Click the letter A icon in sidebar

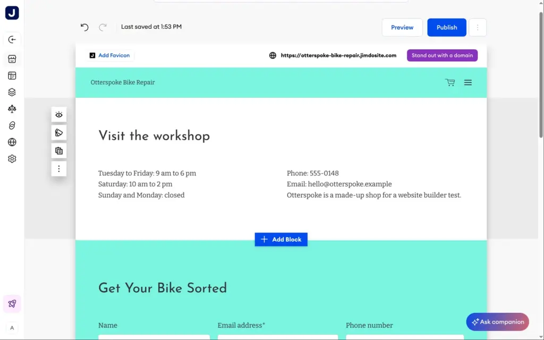[12, 328]
